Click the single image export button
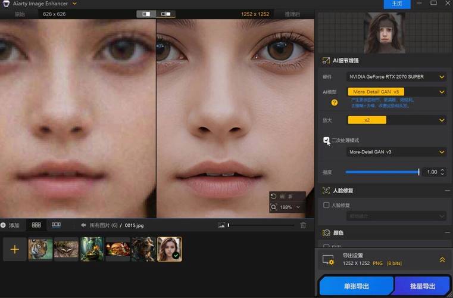 (x=356, y=286)
